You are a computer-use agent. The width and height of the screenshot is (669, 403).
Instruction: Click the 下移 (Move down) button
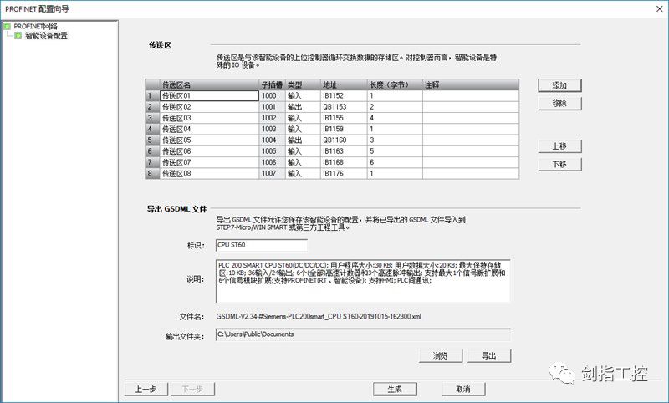[559, 164]
